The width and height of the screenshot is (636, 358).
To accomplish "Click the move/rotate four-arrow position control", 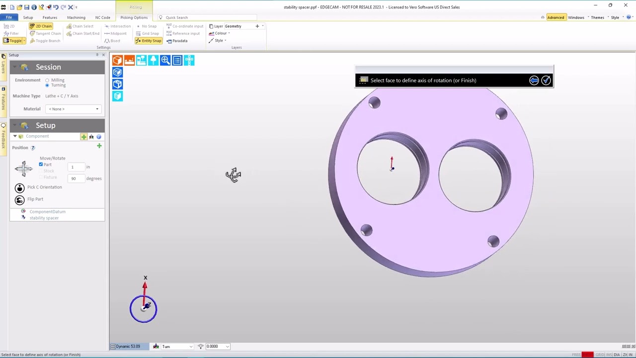I will coord(23,169).
